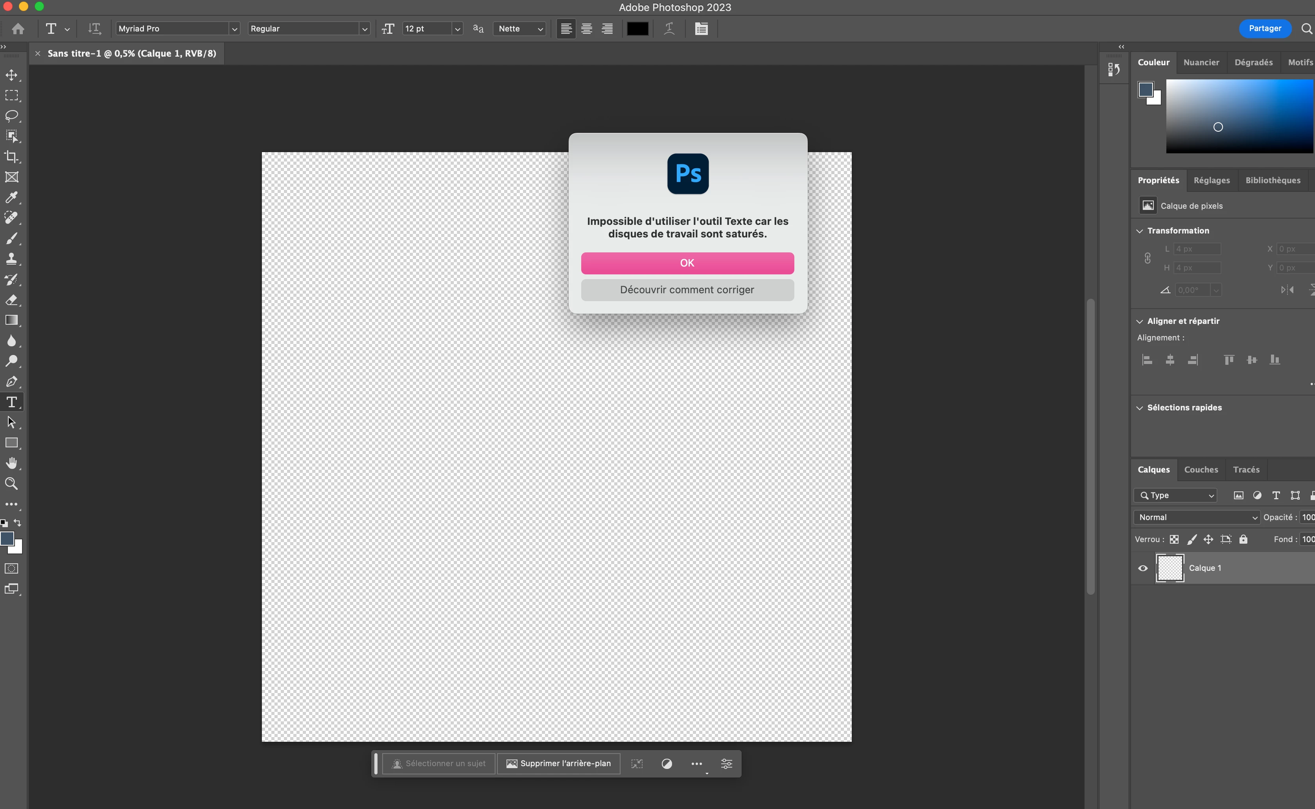Screen dimensions: 1315x809
Task: Open the Normal blend mode dropdown
Action: pyautogui.click(x=1197, y=517)
